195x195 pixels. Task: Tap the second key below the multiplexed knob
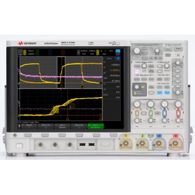(x=177, y=76)
